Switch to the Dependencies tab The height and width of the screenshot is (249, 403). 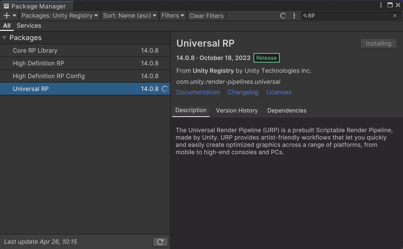(287, 111)
